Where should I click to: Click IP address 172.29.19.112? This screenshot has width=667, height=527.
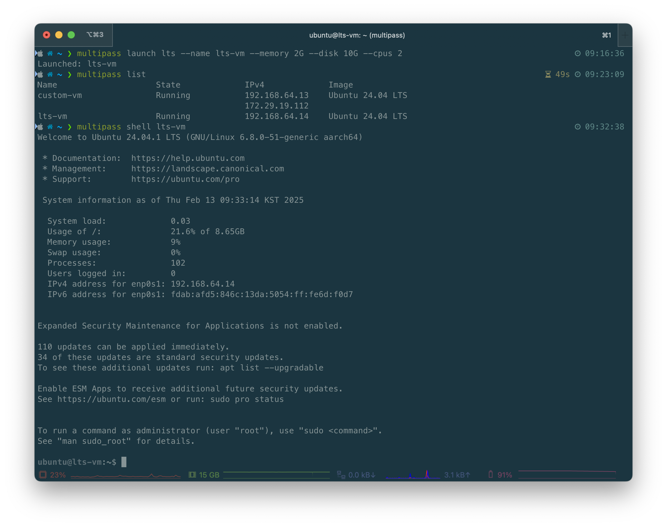pyautogui.click(x=277, y=106)
